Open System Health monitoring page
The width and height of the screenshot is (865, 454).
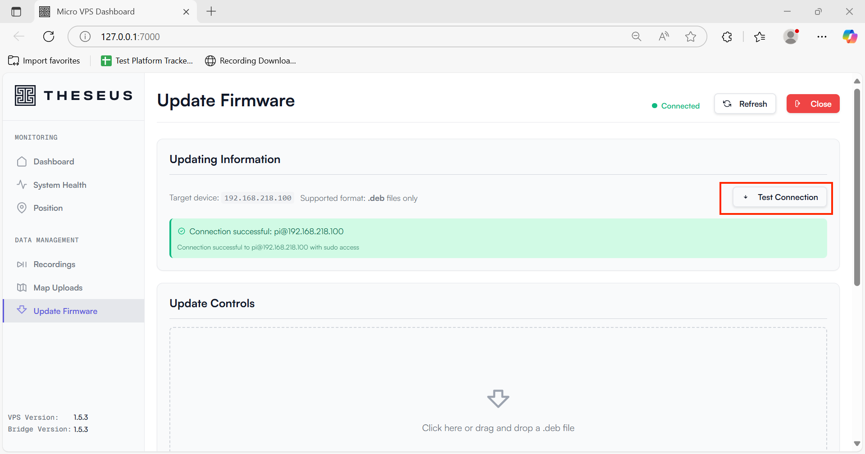(x=59, y=185)
